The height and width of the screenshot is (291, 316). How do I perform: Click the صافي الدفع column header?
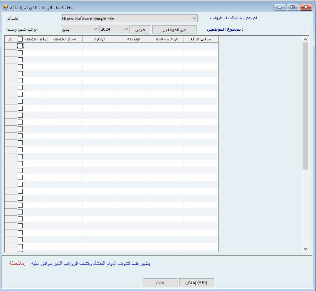point(200,39)
